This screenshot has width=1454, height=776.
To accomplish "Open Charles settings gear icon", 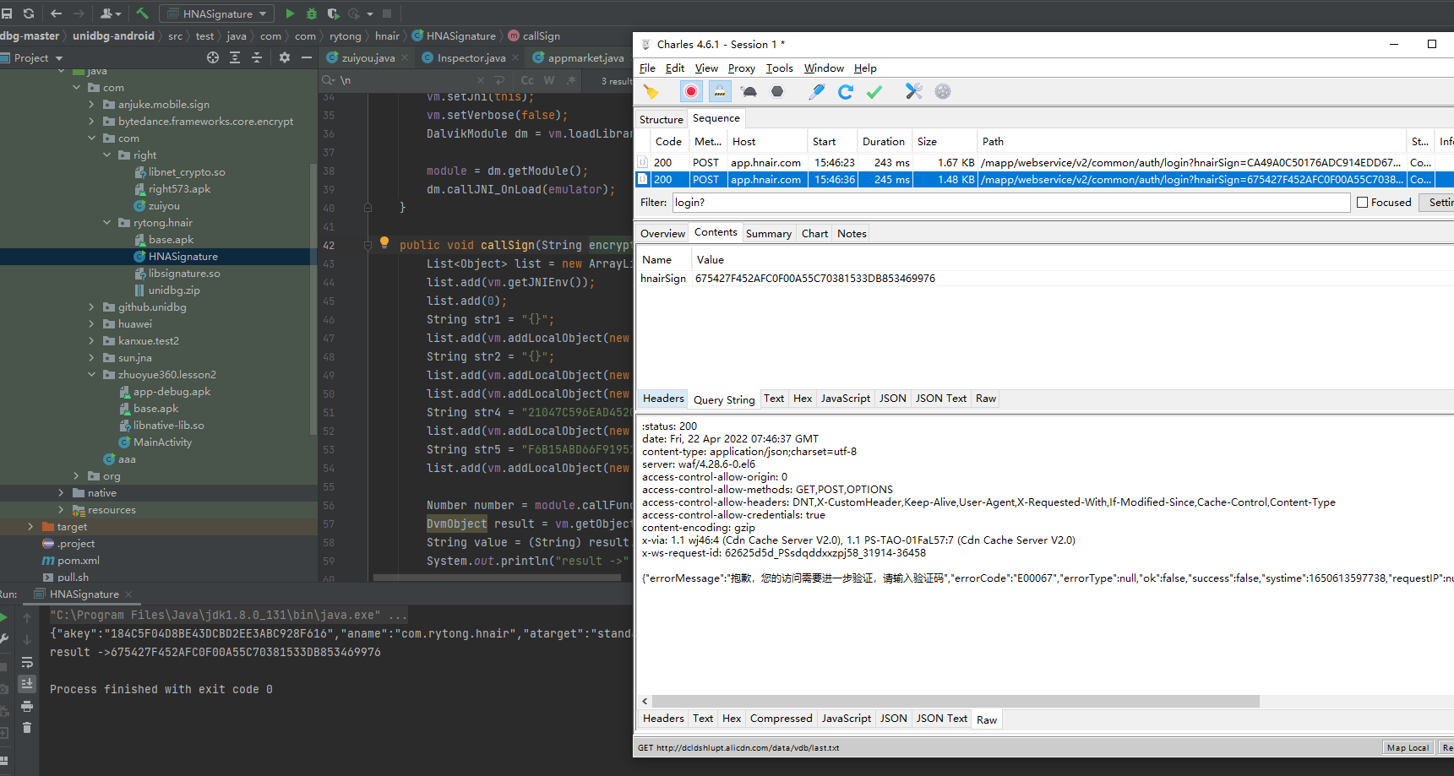I will pos(943,91).
